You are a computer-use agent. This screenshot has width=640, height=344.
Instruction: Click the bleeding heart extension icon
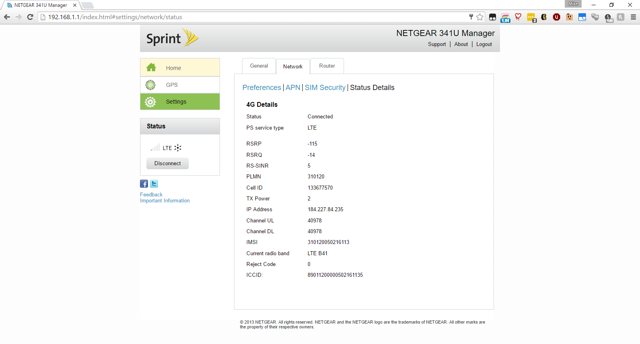pyautogui.click(x=518, y=17)
